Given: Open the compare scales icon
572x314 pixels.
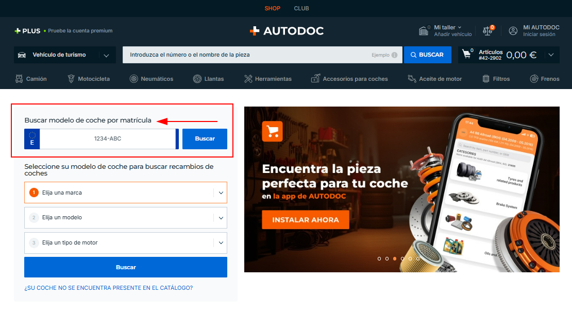Looking at the screenshot, I should pos(487,30).
